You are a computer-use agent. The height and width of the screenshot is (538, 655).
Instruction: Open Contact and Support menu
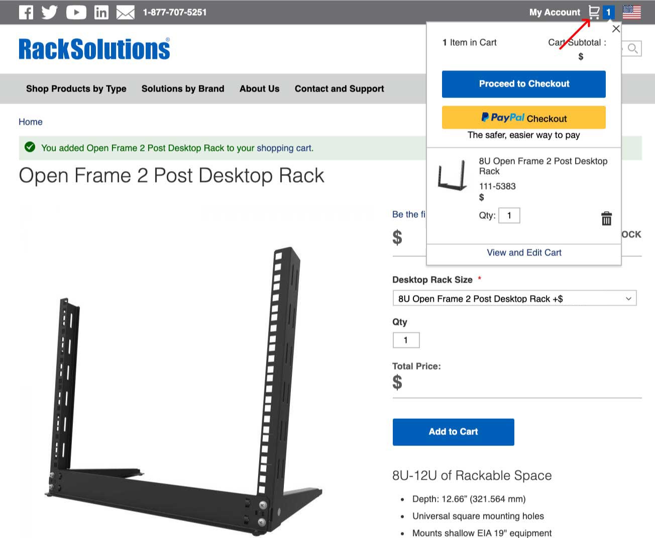340,89
